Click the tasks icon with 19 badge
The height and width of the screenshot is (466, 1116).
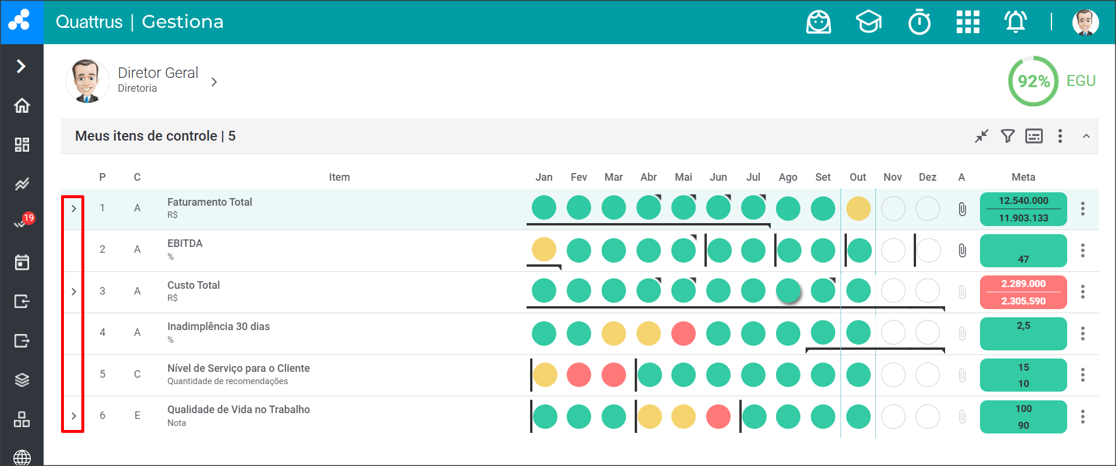(x=22, y=223)
